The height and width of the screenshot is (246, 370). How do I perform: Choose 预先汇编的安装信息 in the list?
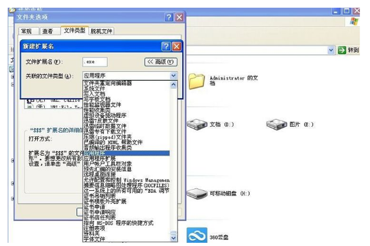pos(126,169)
